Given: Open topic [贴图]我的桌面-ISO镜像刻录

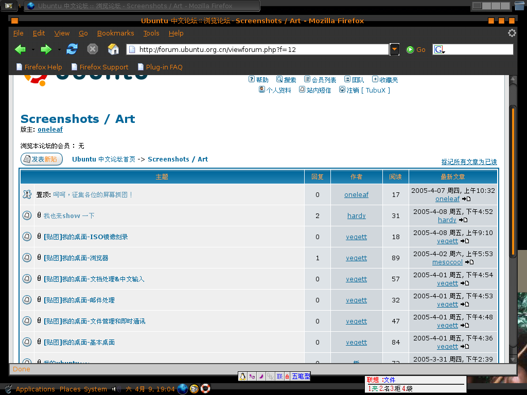Looking at the screenshot, I should point(86,237).
